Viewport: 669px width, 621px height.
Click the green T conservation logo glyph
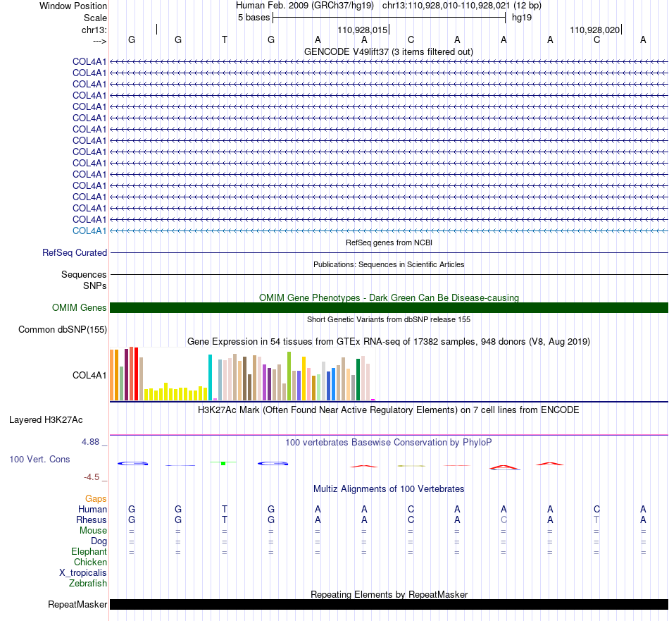click(223, 463)
